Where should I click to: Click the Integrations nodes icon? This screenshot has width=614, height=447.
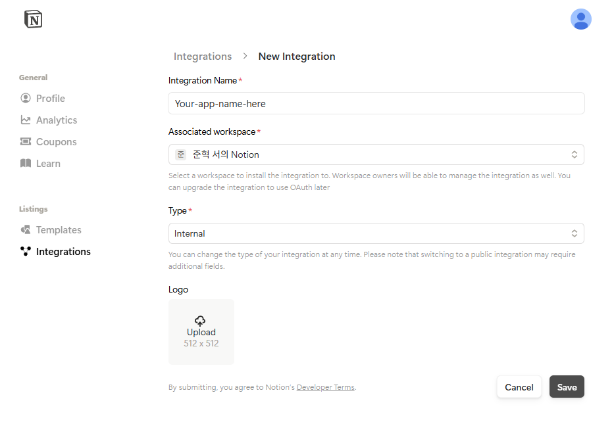(x=26, y=251)
